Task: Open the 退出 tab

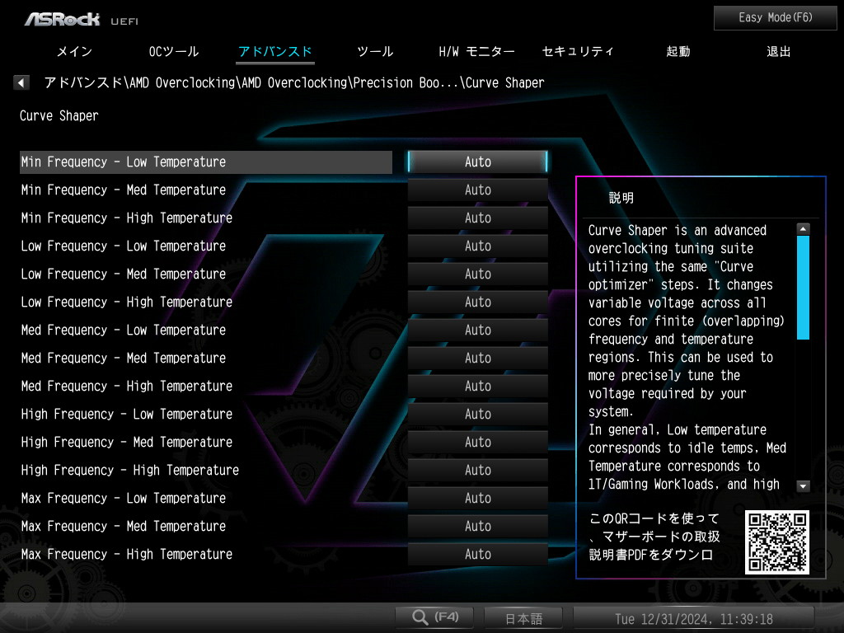Action: [x=778, y=52]
